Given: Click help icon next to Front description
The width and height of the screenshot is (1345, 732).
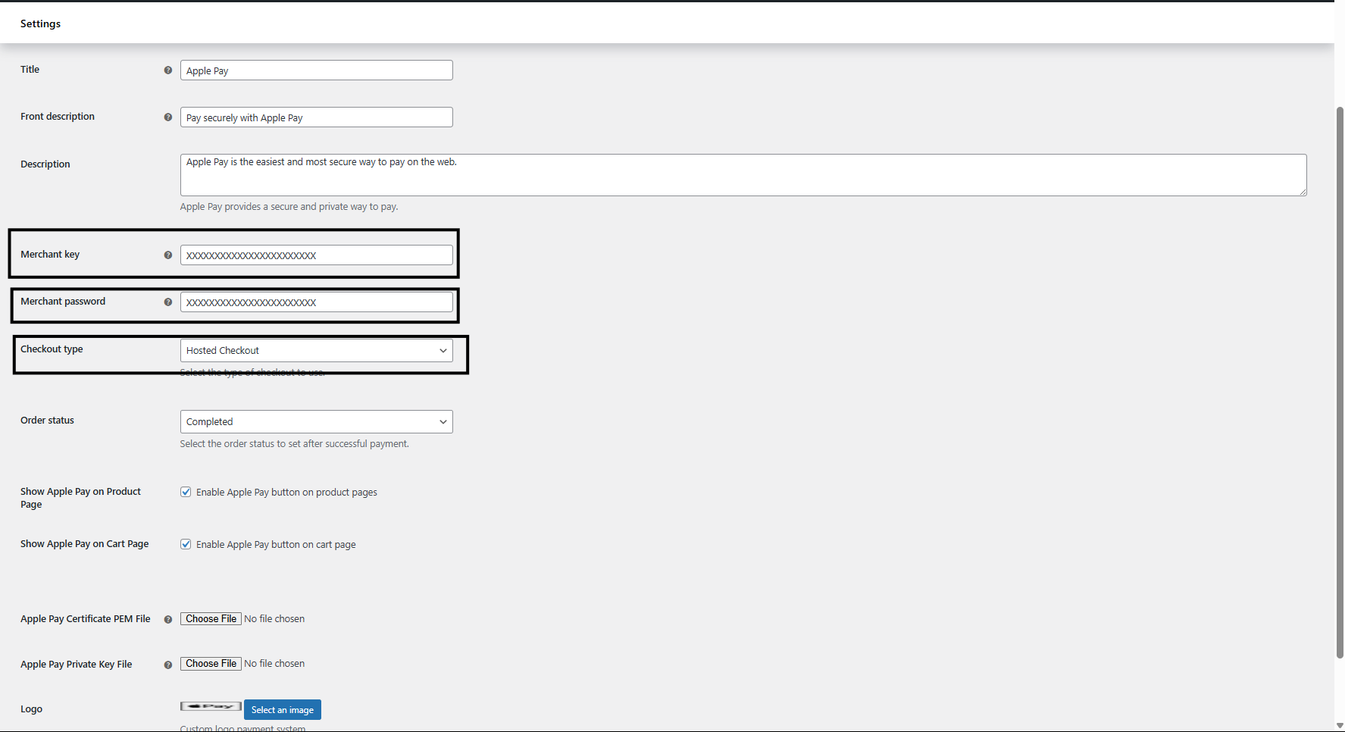Looking at the screenshot, I should pos(168,117).
